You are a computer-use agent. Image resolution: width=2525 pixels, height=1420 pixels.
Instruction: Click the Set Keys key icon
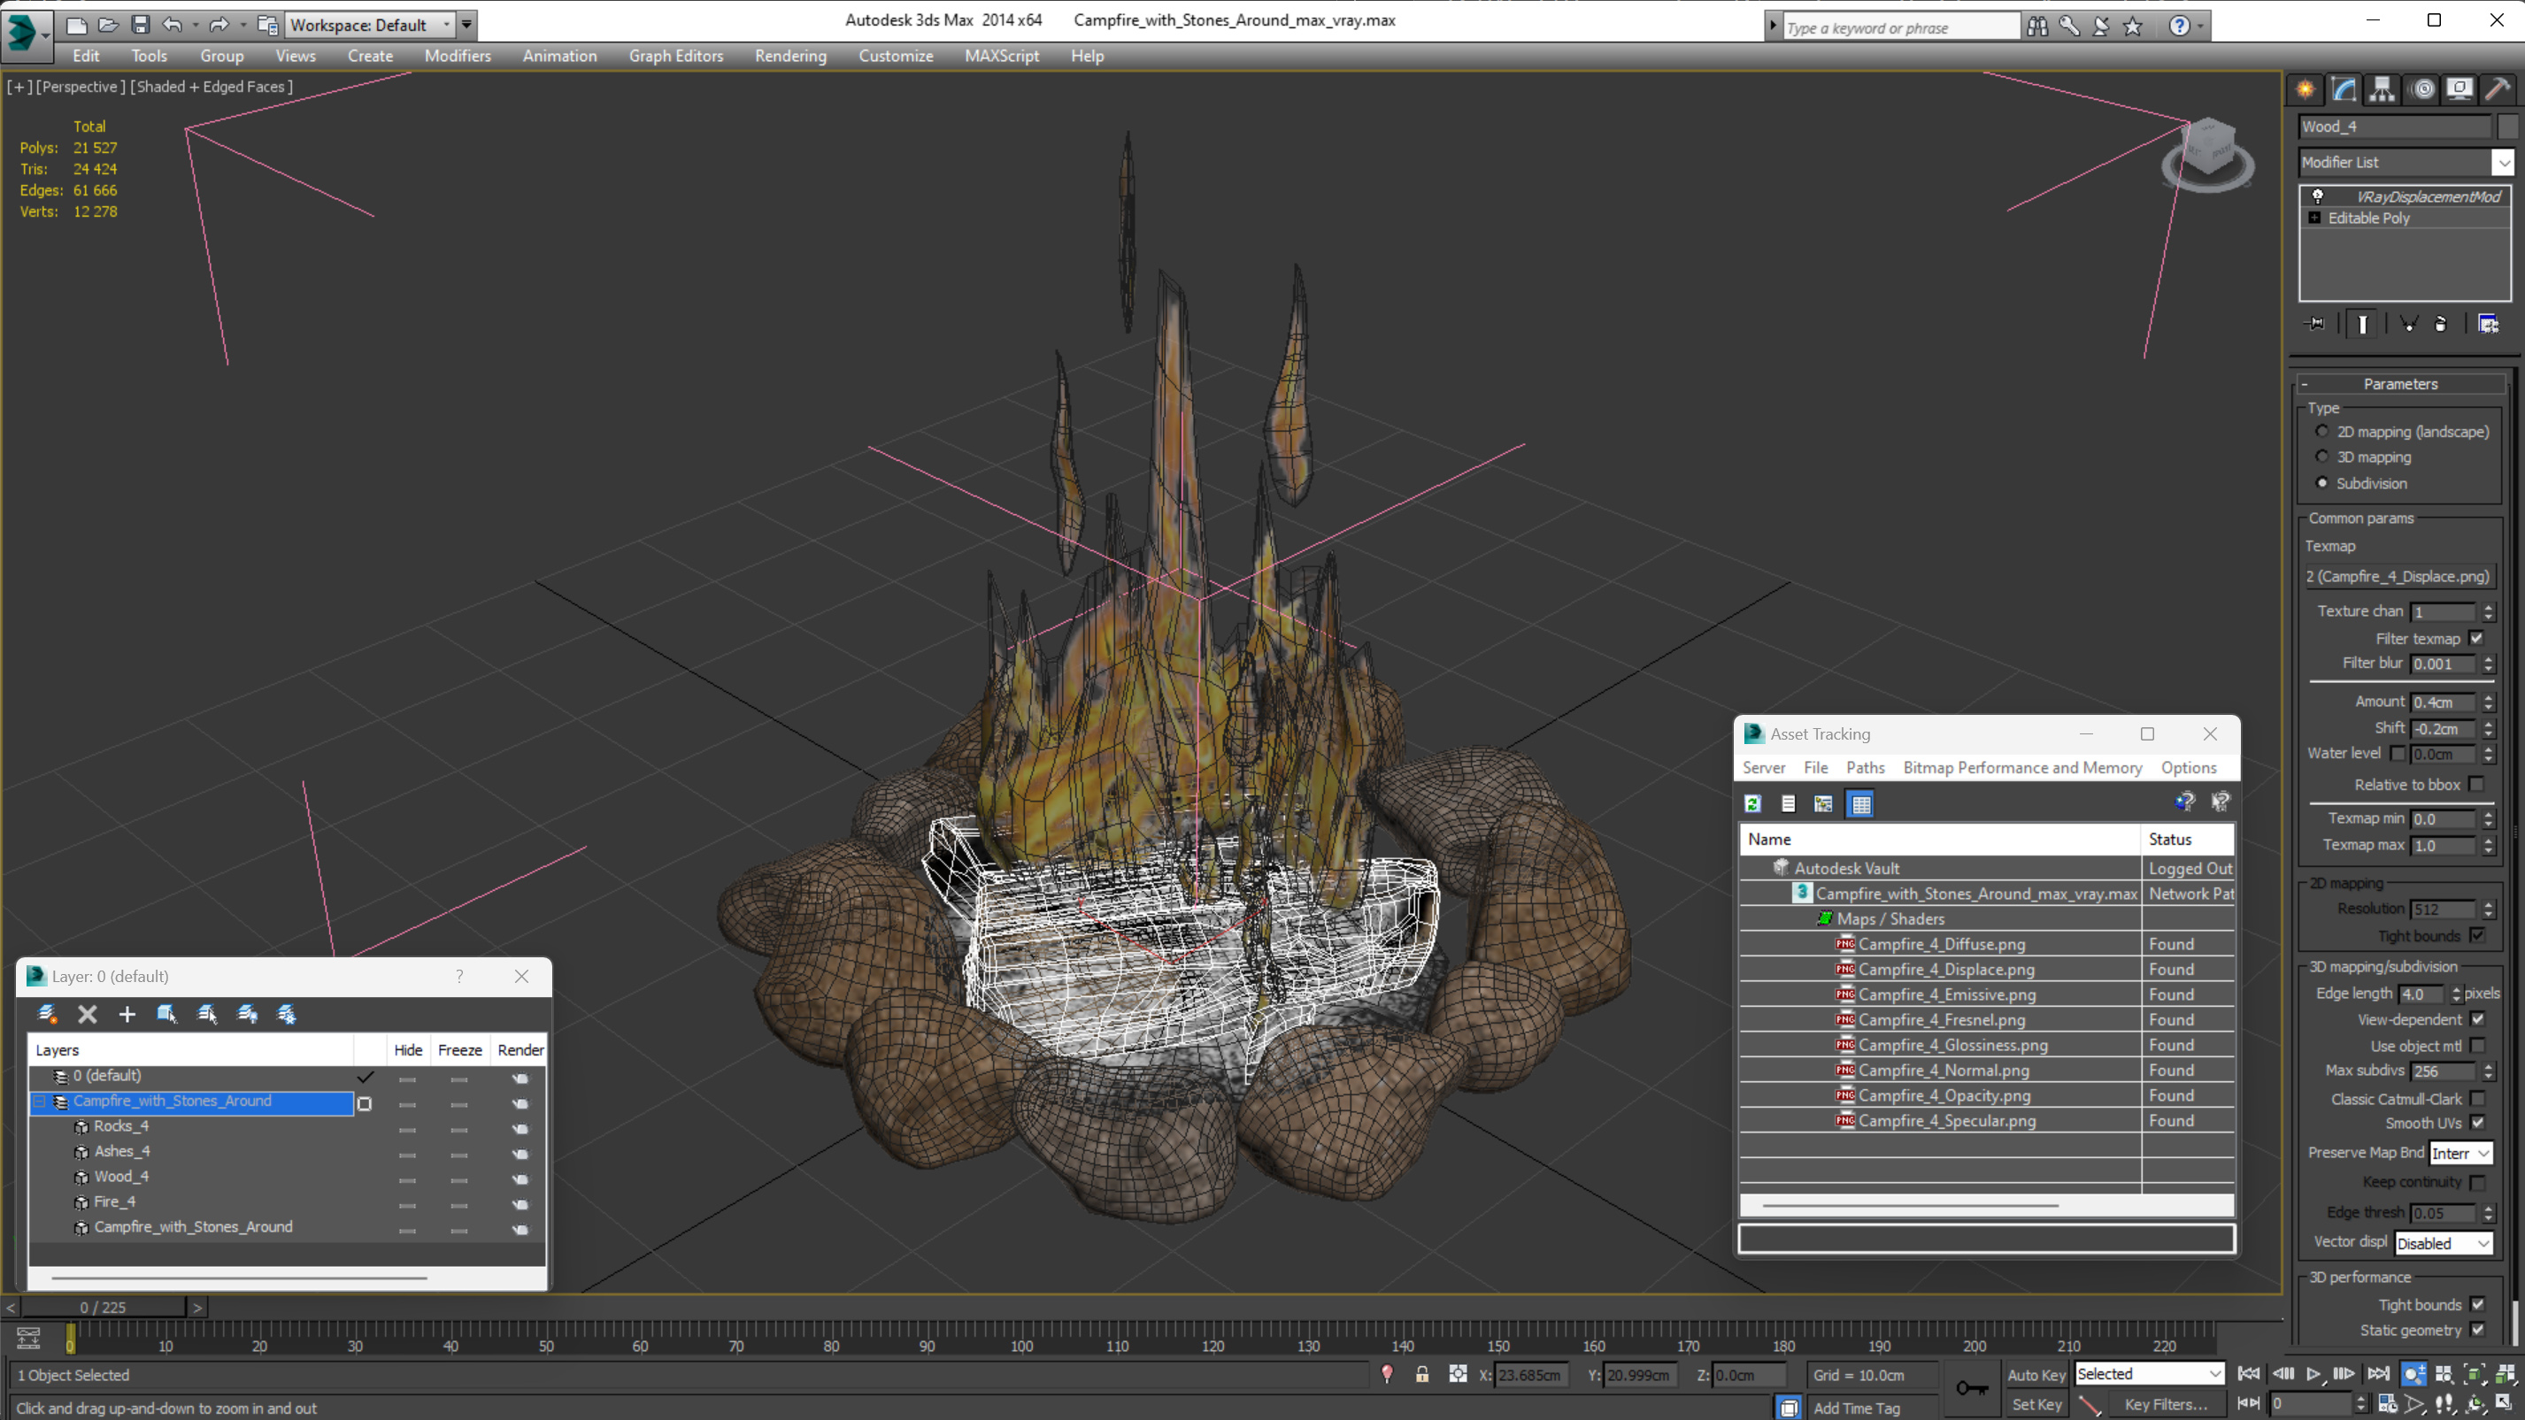(x=1971, y=1387)
